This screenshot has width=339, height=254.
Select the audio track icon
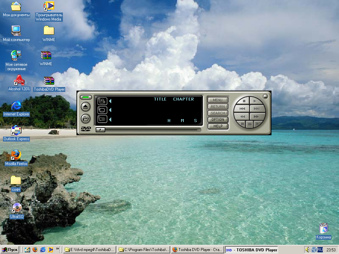[x=102, y=119]
